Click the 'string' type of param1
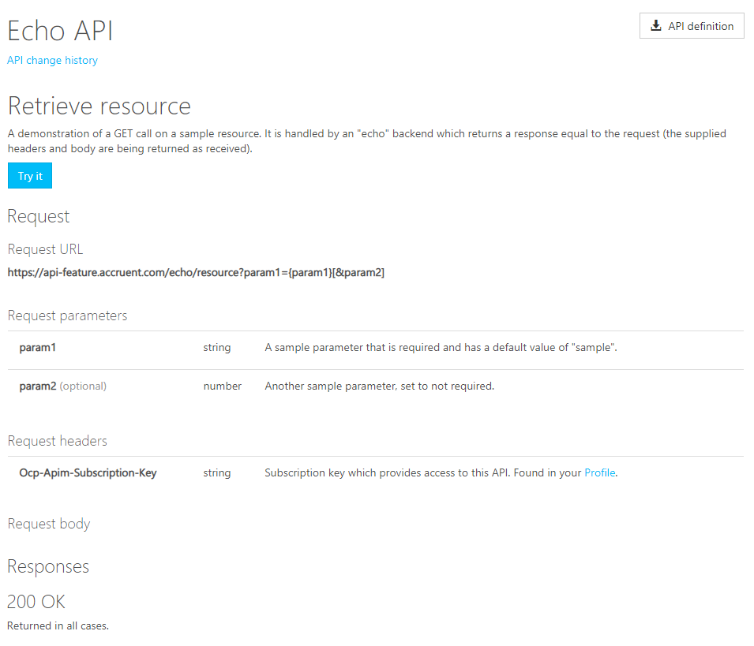 217,348
